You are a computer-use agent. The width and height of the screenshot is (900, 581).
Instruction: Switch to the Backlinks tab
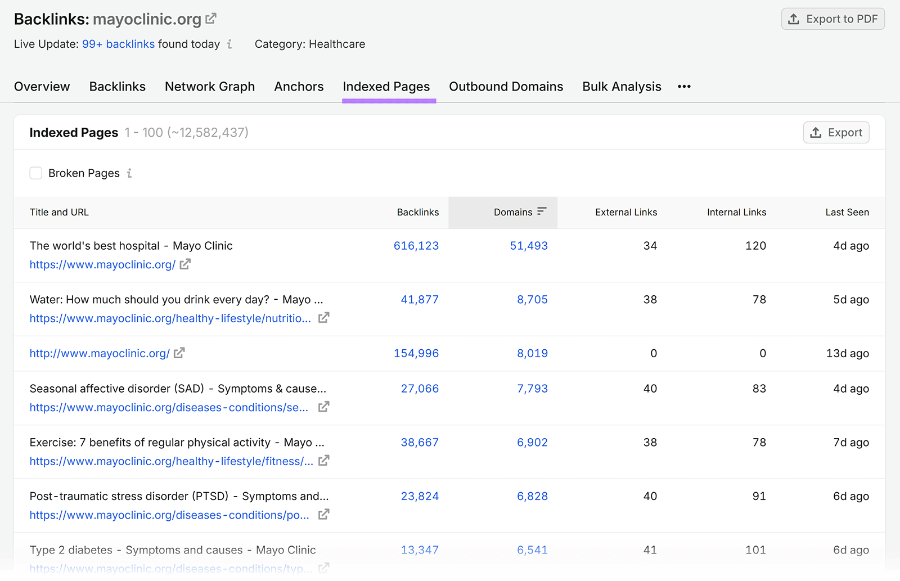(x=118, y=87)
